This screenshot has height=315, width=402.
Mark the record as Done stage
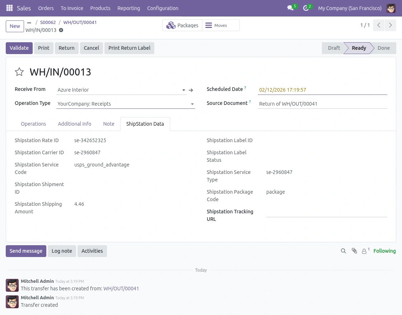click(383, 48)
